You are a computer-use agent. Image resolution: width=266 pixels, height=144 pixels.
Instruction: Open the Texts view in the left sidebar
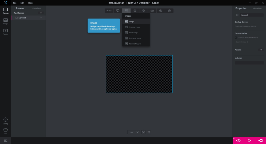(5, 32)
